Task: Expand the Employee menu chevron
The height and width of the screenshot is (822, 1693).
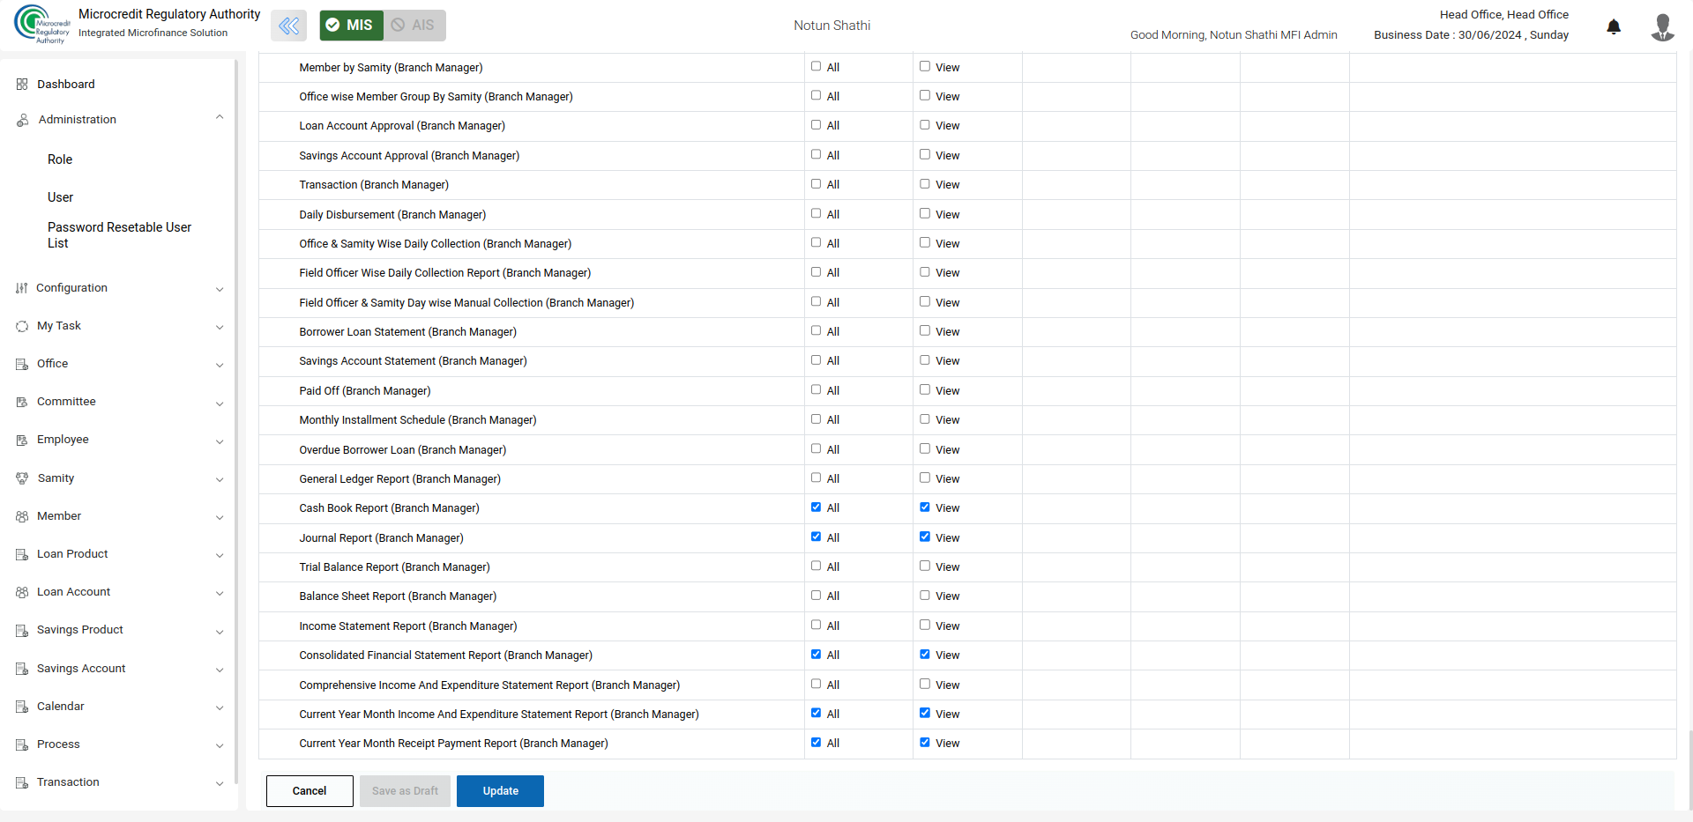Action: [220, 441]
